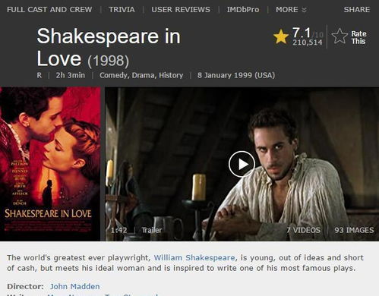Click the hollow Rate This star
379x296 pixels.
pos(340,36)
